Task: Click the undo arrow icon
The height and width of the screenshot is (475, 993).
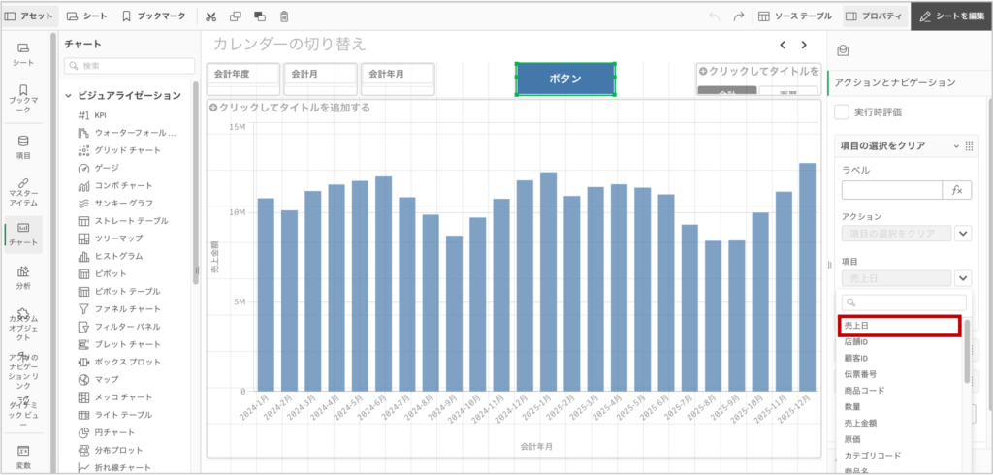Action: tap(715, 16)
